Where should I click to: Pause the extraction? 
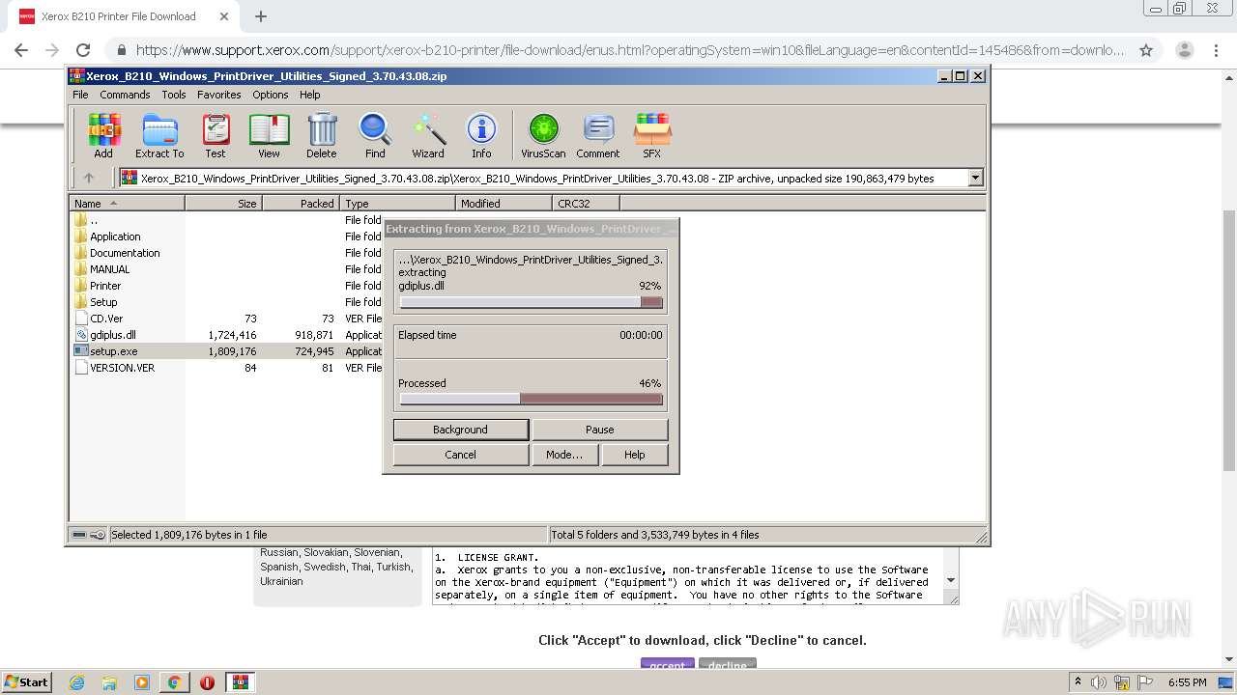(x=600, y=430)
